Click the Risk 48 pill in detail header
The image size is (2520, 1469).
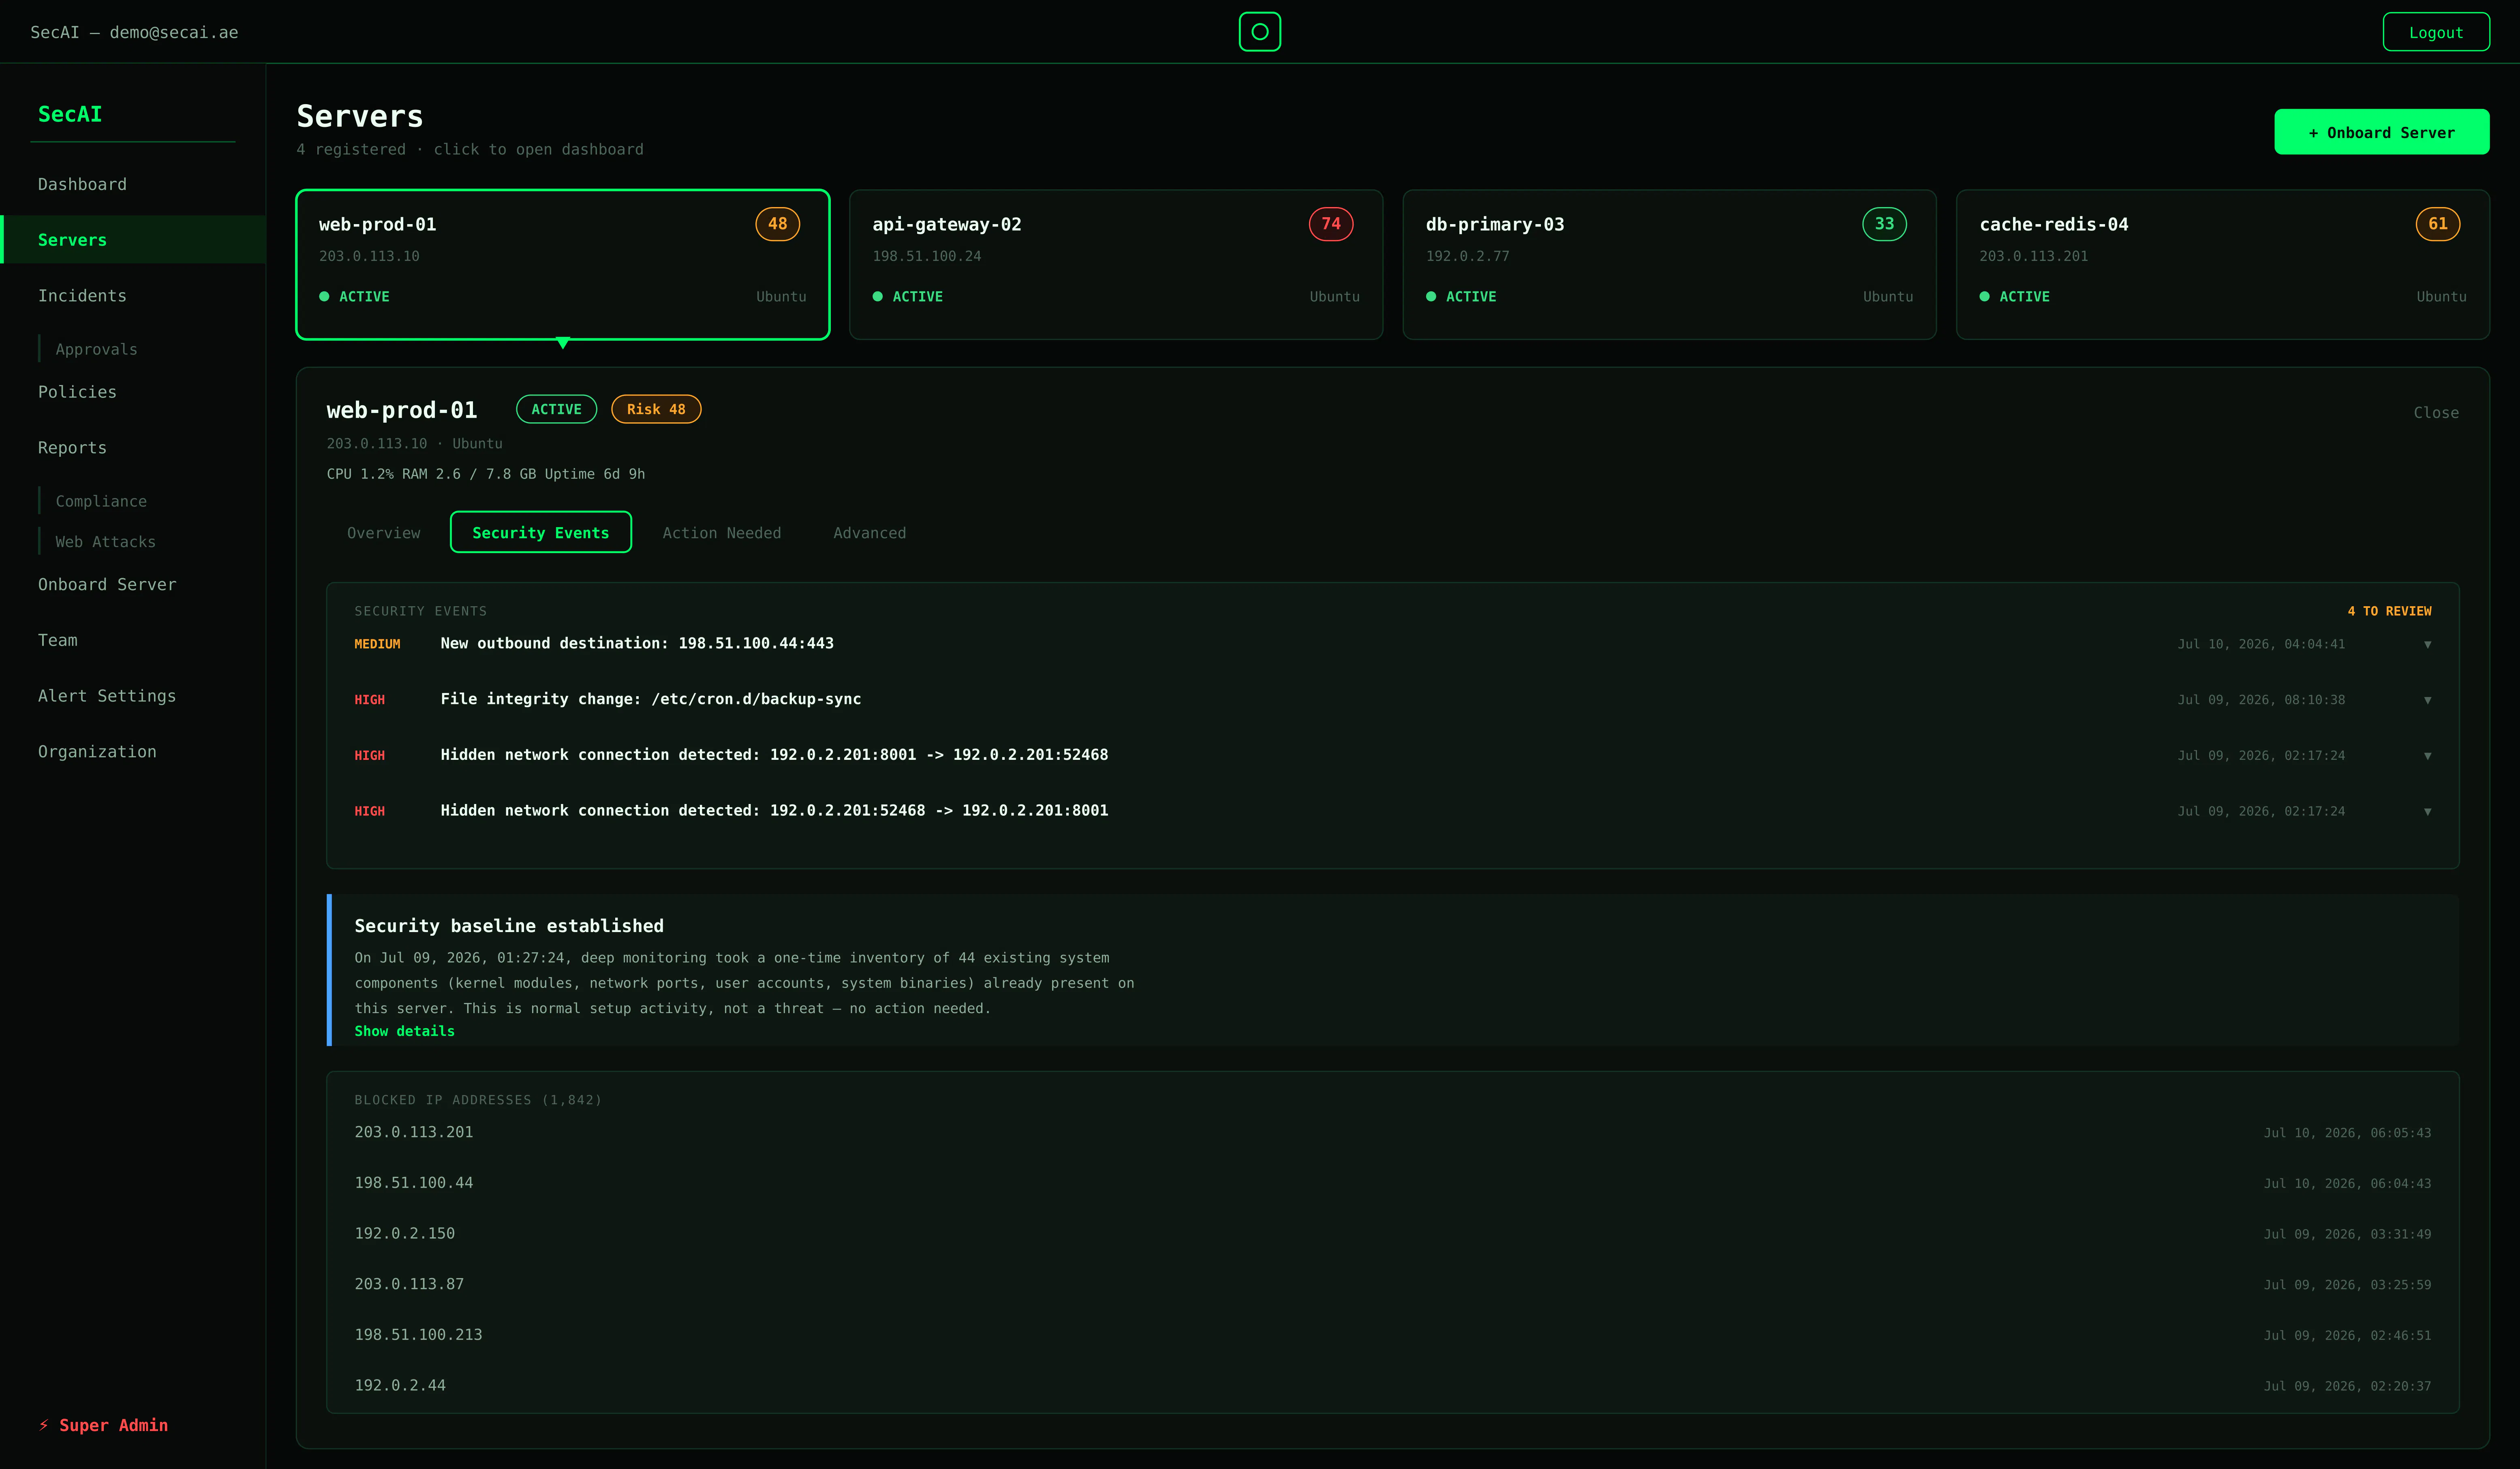click(x=656, y=409)
